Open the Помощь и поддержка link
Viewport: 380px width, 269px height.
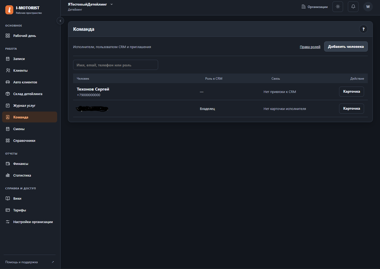click(29, 262)
